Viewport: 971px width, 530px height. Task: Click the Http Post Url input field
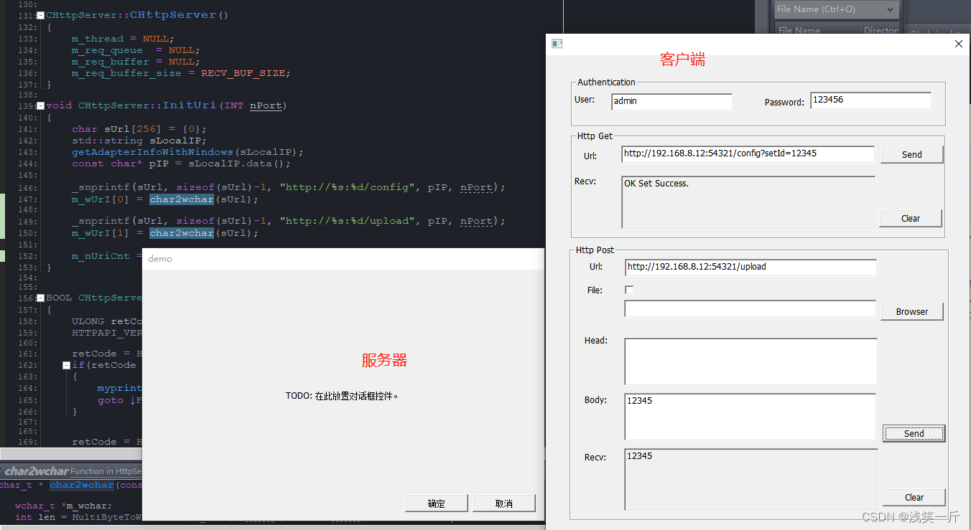click(751, 267)
